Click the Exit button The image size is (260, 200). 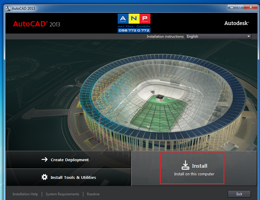(239, 194)
